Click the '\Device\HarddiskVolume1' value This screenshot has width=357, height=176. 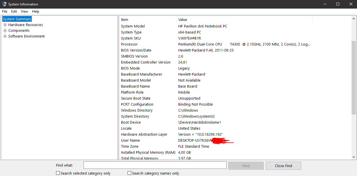[200, 122]
